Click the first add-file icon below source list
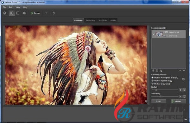Screen dimensions: 190x123 (x=153, y=71)
